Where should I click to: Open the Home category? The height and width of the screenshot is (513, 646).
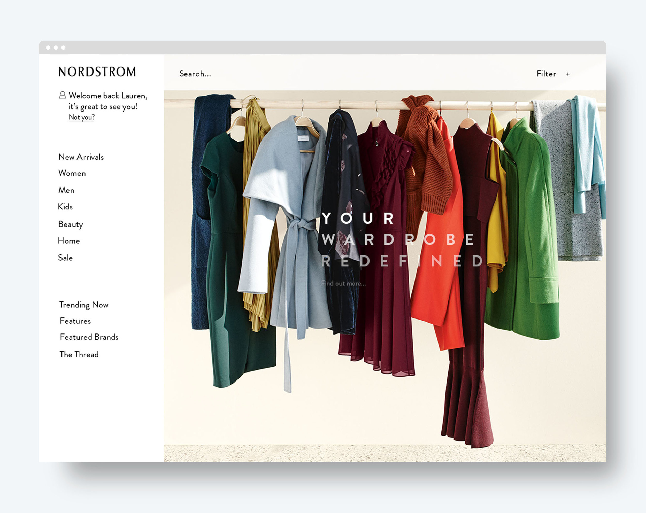69,241
